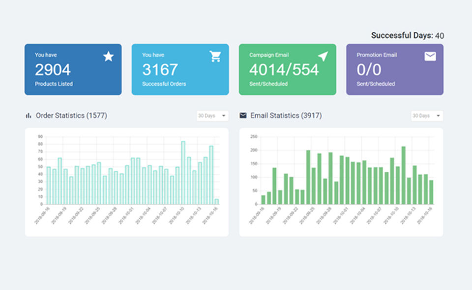472x290 pixels.
Task: Open the Campaign Email 4014/554 card
Action: (288, 69)
